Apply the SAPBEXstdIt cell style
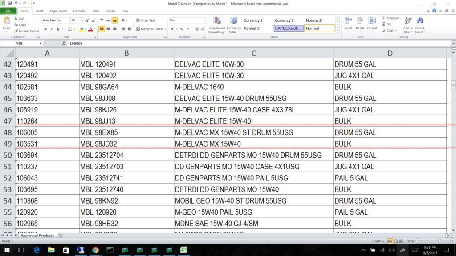 pyautogui.click(x=289, y=28)
